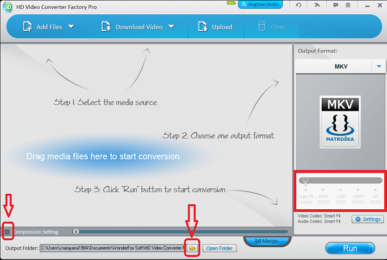This screenshot has width=387, height=260.
Task: Click the compression slider handle
Action: click(x=76, y=232)
